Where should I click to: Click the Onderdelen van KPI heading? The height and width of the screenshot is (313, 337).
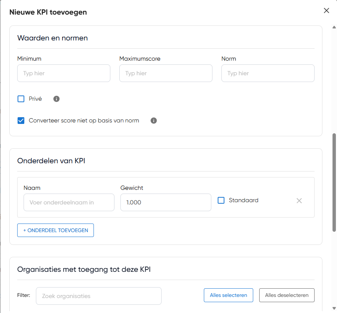coord(51,161)
